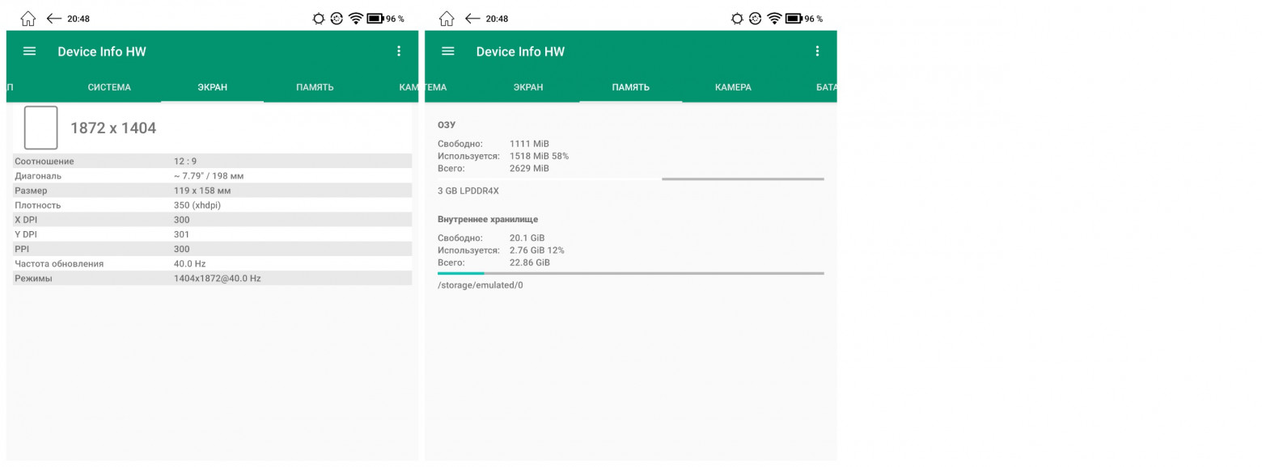Click the 1872 x 1404 resolution heading
The width and height of the screenshot is (1262, 467).
click(x=113, y=128)
